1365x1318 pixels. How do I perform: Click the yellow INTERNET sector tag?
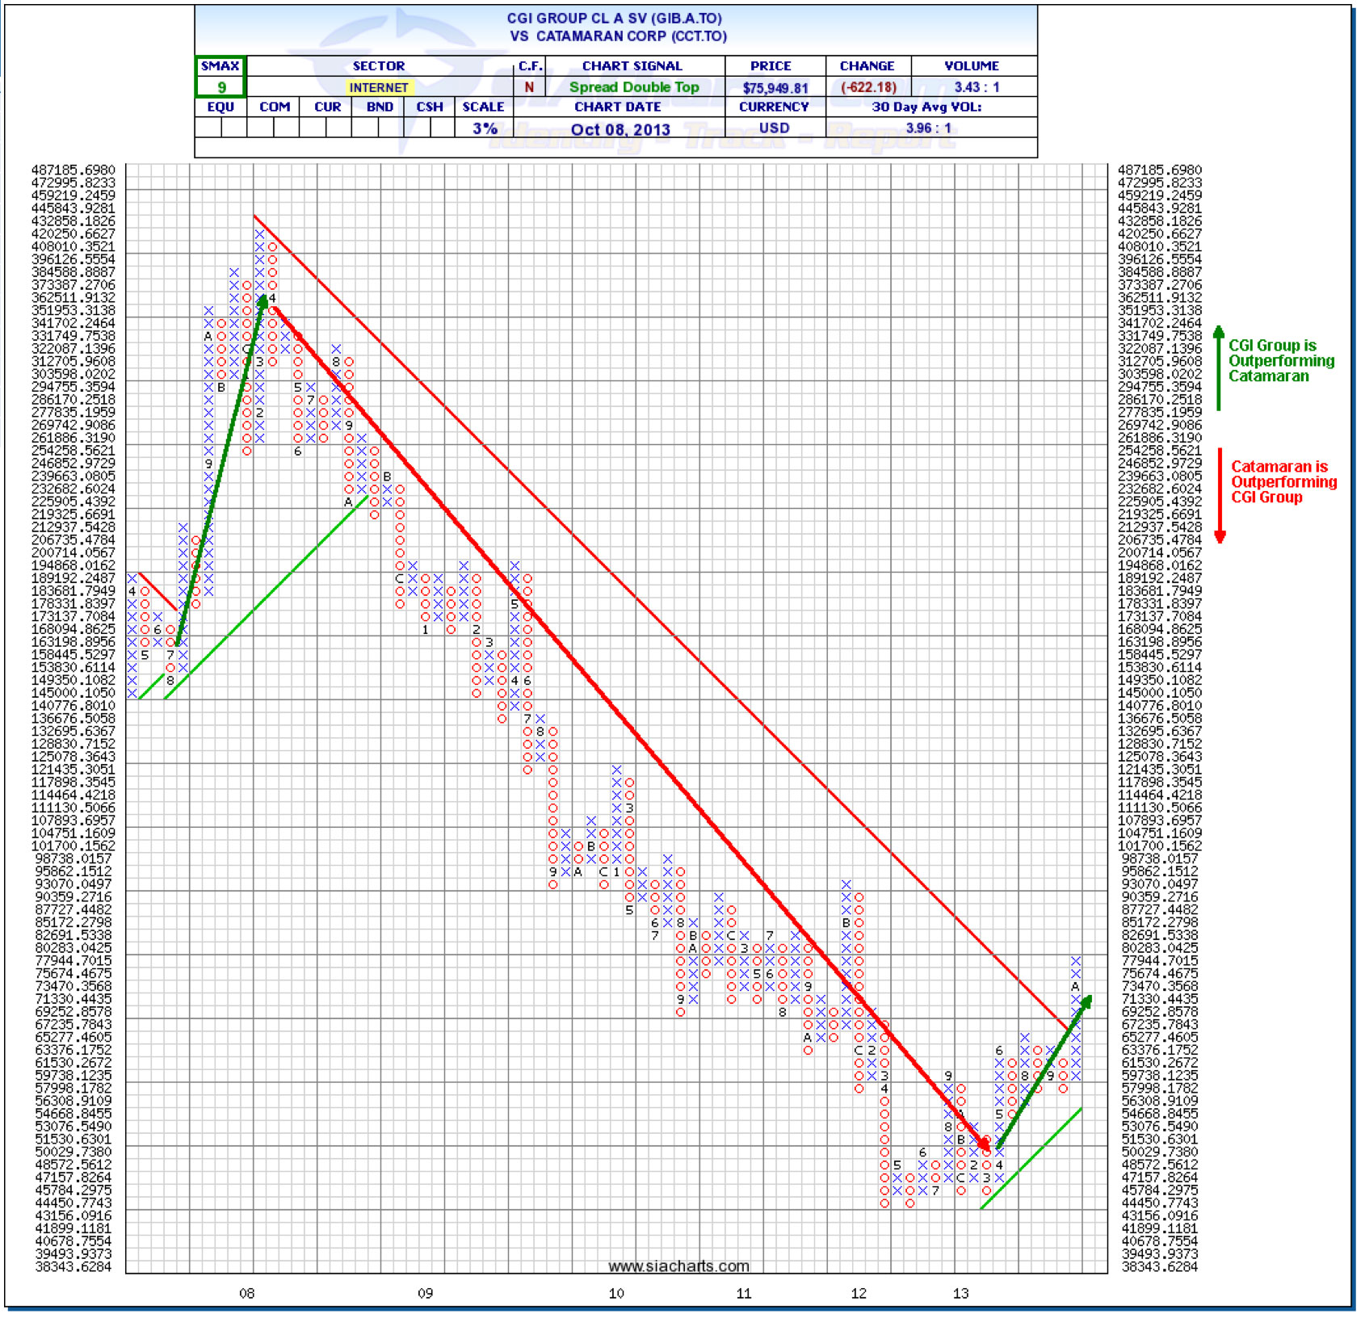tap(378, 87)
